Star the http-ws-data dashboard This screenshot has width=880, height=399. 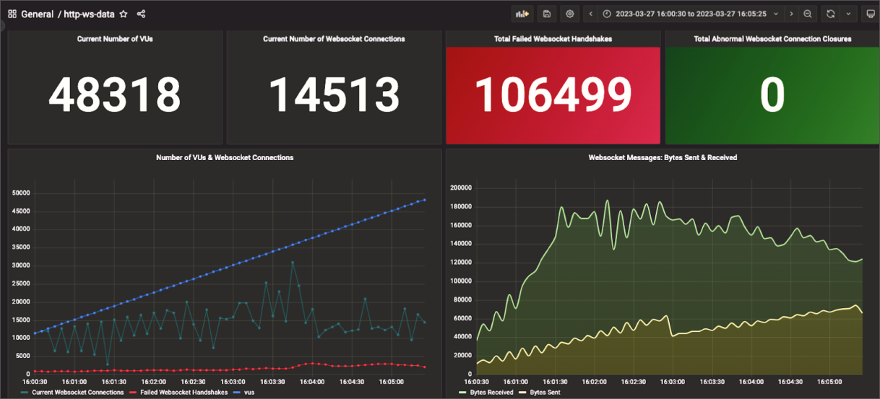tap(124, 14)
